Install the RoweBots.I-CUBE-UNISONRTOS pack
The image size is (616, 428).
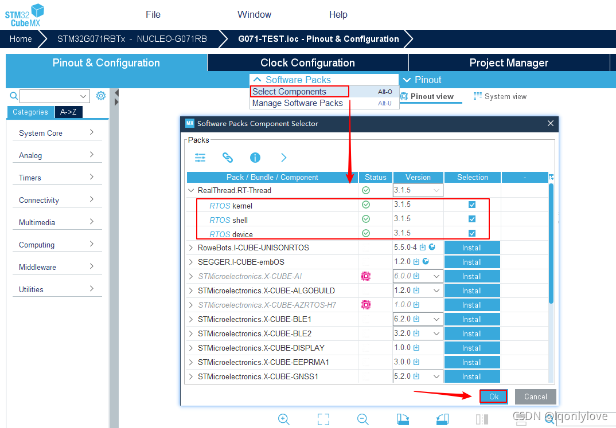pyautogui.click(x=472, y=248)
